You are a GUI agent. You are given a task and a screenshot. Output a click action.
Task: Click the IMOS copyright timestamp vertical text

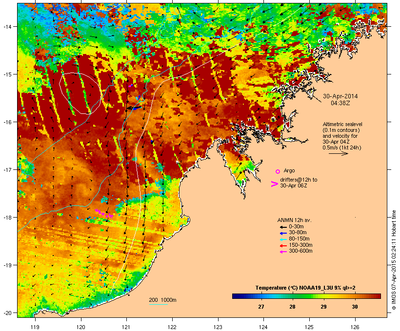pos(394,260)
